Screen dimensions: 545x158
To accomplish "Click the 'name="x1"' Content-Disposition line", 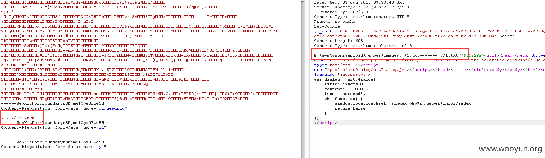I will (54, 127).
